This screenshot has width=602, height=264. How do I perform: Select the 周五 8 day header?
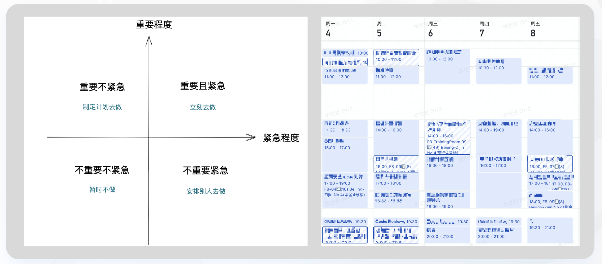(535, 29)
